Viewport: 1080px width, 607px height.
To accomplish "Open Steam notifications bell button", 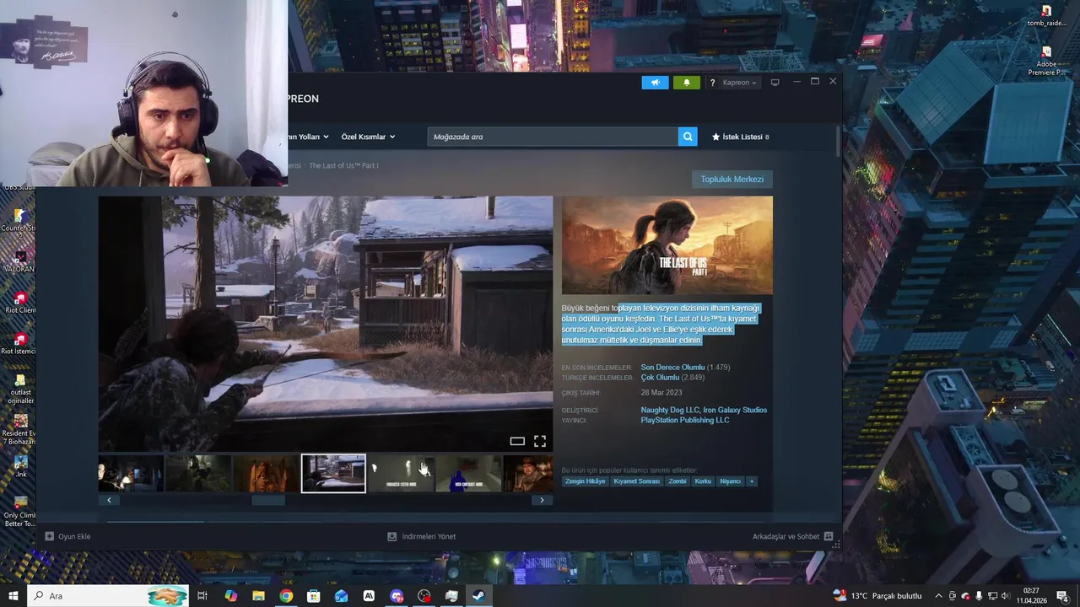I will (x=686, y=83).
